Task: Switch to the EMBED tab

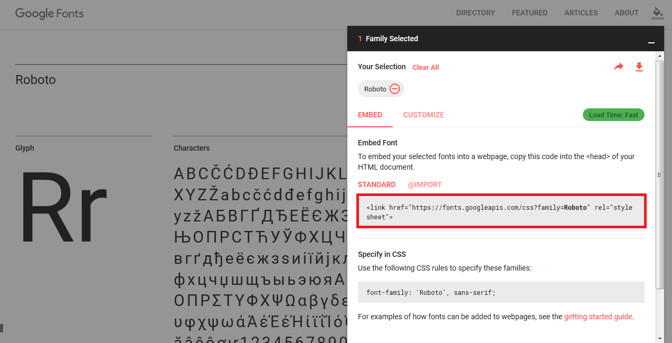Action: [370, 115]
